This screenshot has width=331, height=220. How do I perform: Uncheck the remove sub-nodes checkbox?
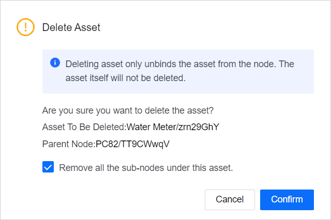click(x=48, y=167)
